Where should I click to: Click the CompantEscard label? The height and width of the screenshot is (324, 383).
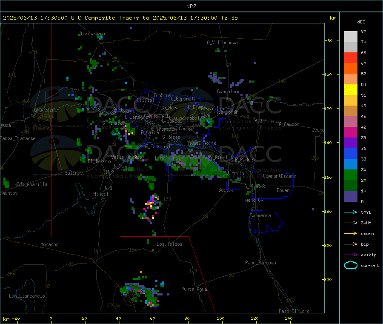(x=280, y=176)
